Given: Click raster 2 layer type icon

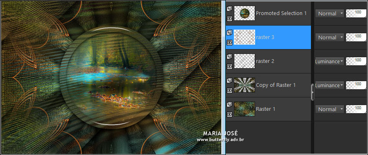Looking at the screenshot, I should pyautogui.click(x=229, y=56).
